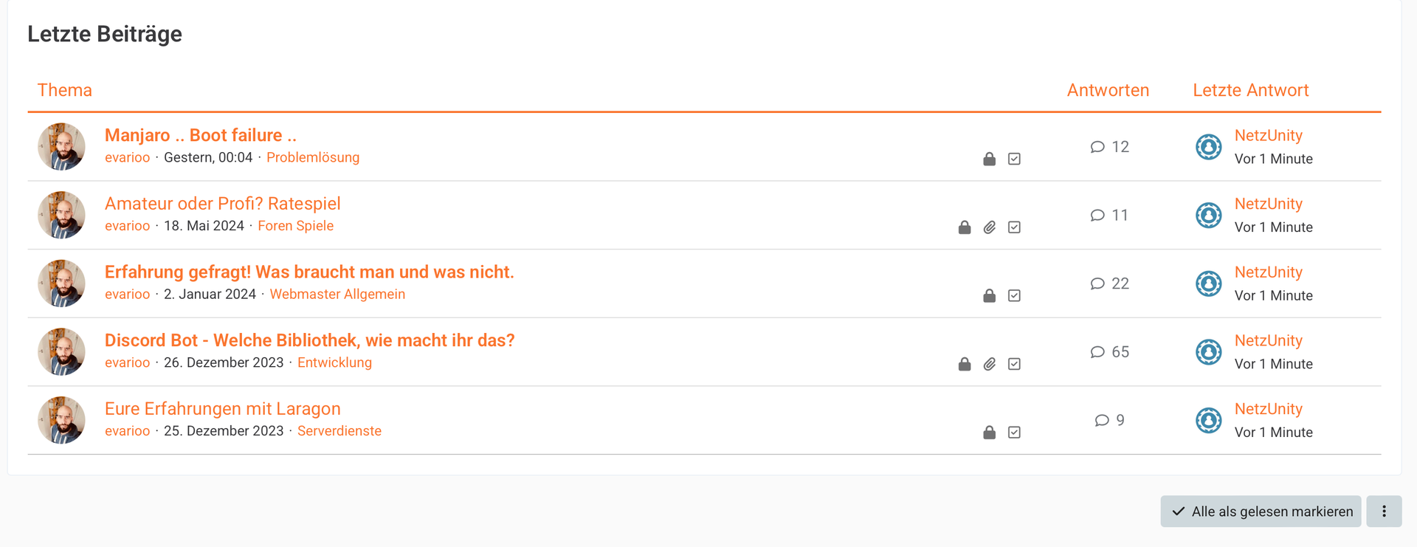
Task: Click checkmark box icon in Manjaro row
Action: click(1014, 159)
